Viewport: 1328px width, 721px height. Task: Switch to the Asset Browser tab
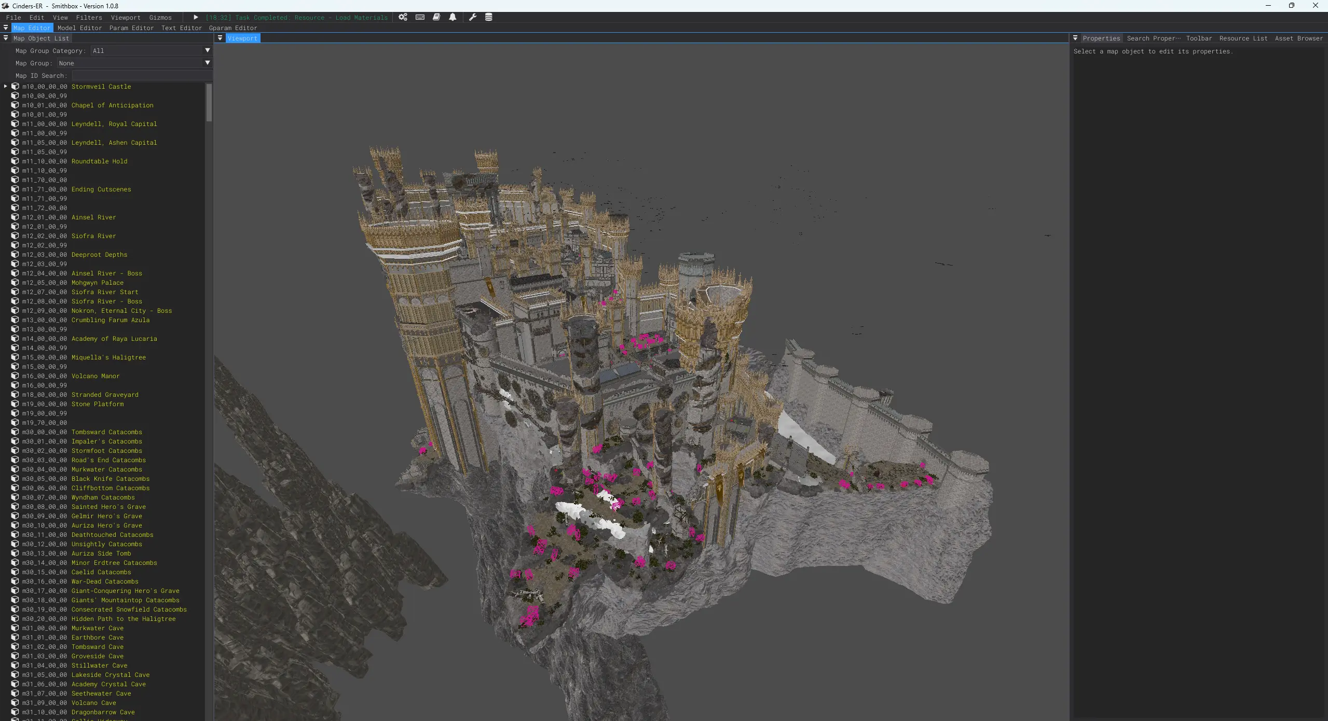pyautogui.click(x=1299, y=38)
